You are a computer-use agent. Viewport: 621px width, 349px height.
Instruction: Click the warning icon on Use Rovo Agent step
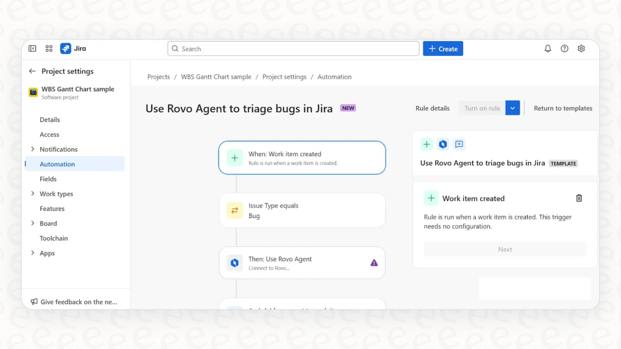(x=374, y=263)
